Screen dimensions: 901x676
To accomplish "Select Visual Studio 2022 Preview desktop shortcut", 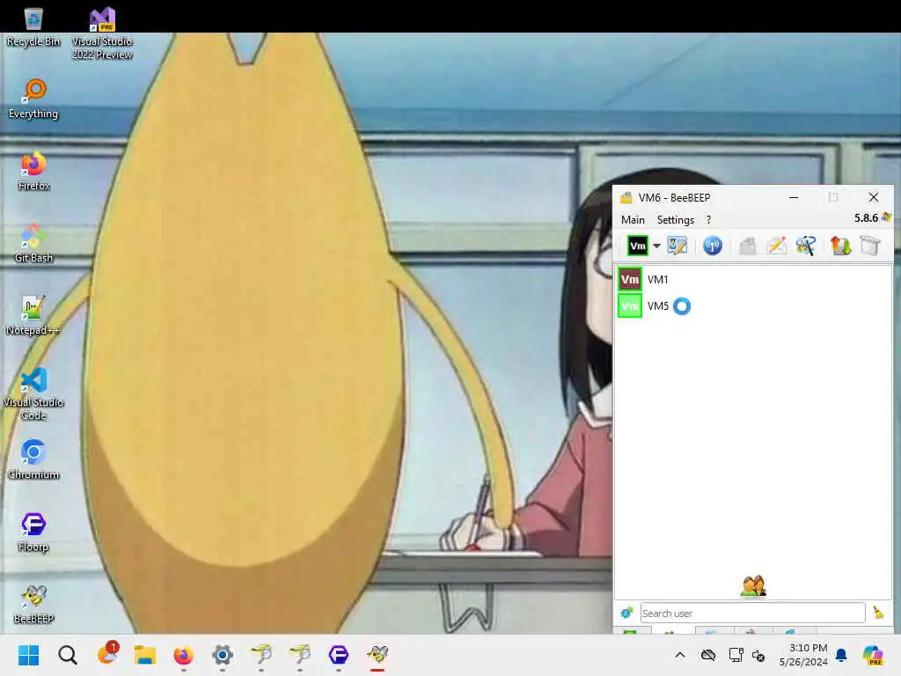I will coord(102,33).
